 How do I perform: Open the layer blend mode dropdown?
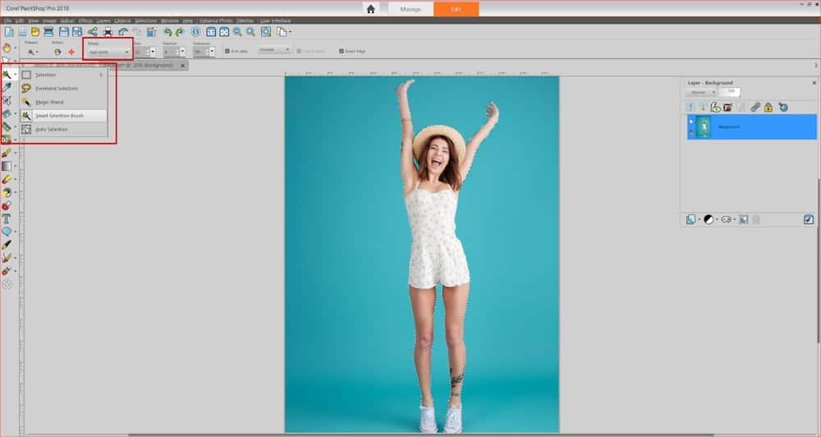tap(703, 92)
